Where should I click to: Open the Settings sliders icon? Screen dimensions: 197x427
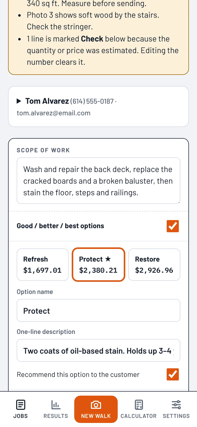[176, 405]
